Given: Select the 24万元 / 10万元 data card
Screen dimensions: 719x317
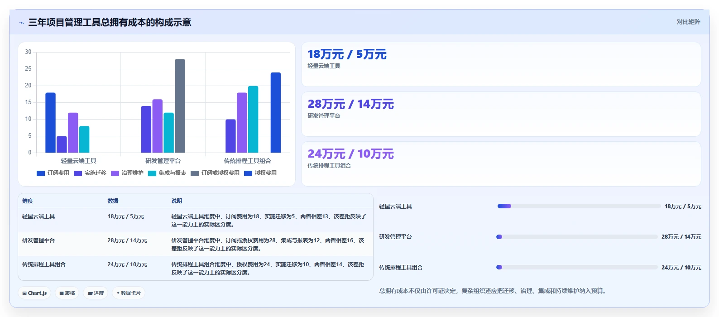Looking at the screenshot, I should pyautogui.click(x=501, y=164).
